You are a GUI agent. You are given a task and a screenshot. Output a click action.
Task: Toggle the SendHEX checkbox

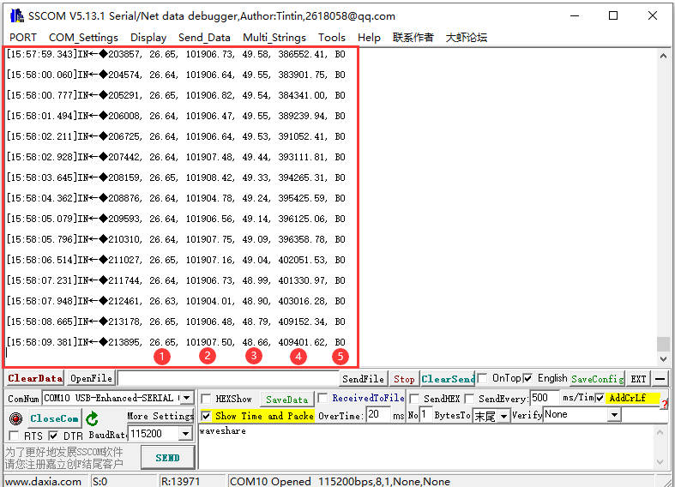[x=414, y=399]
